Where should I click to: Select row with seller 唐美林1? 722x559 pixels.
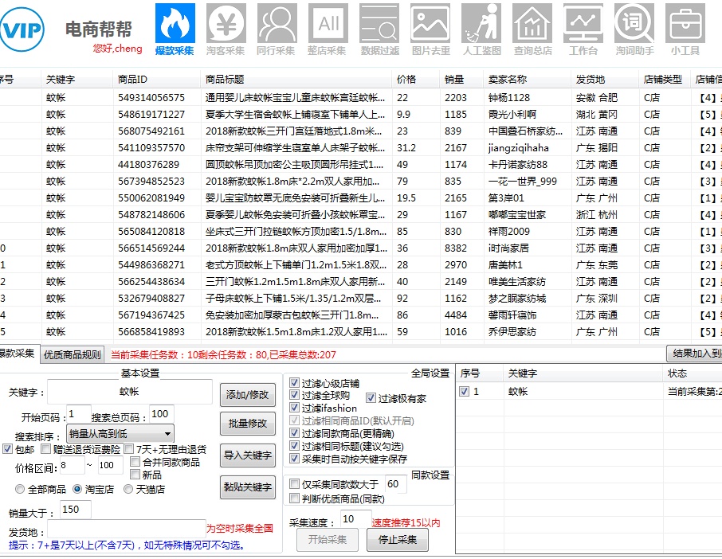[x=361, y=265]
